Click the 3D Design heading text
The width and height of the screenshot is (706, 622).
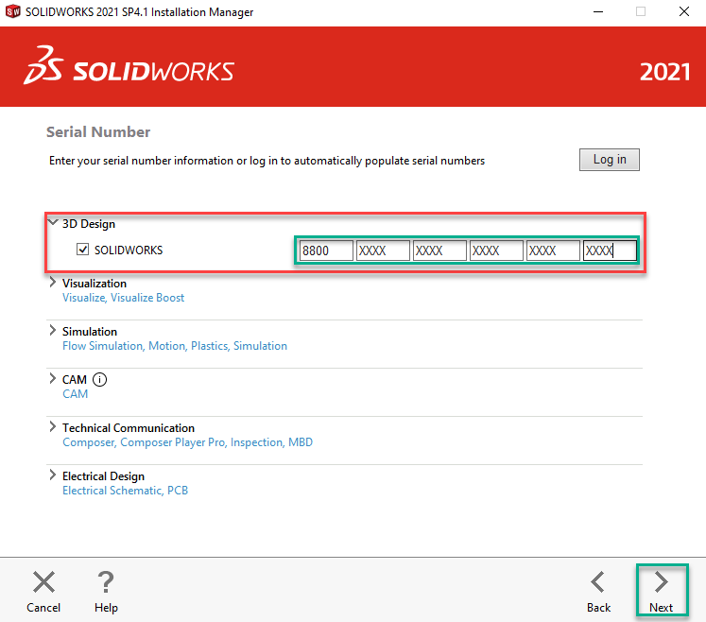point(89,224)
